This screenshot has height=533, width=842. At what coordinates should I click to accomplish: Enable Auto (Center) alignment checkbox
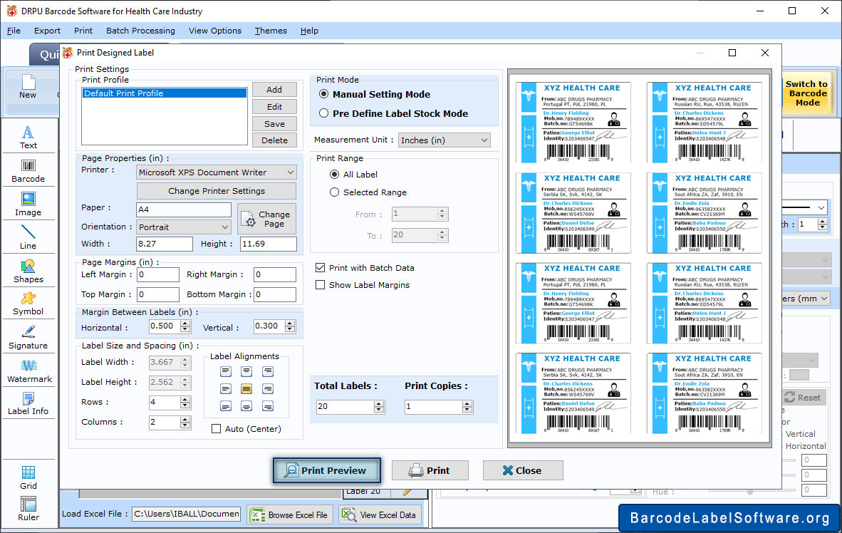pyautogui.click(x=216, y=429)
